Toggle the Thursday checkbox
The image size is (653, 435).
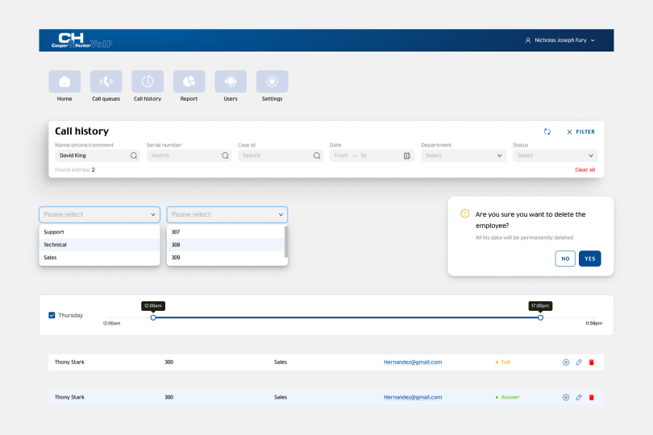click(x=52, y=315)
